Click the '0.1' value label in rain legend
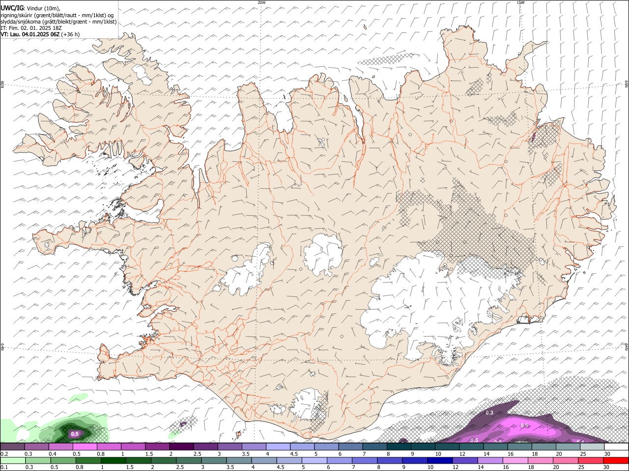 pos(4,468)
